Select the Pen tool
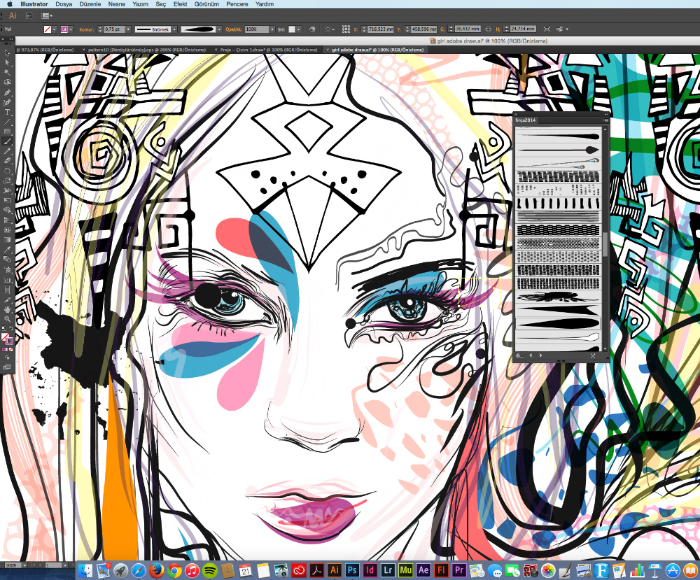The image size is (700, 580). pyautogui.click(x=7, y=92)
